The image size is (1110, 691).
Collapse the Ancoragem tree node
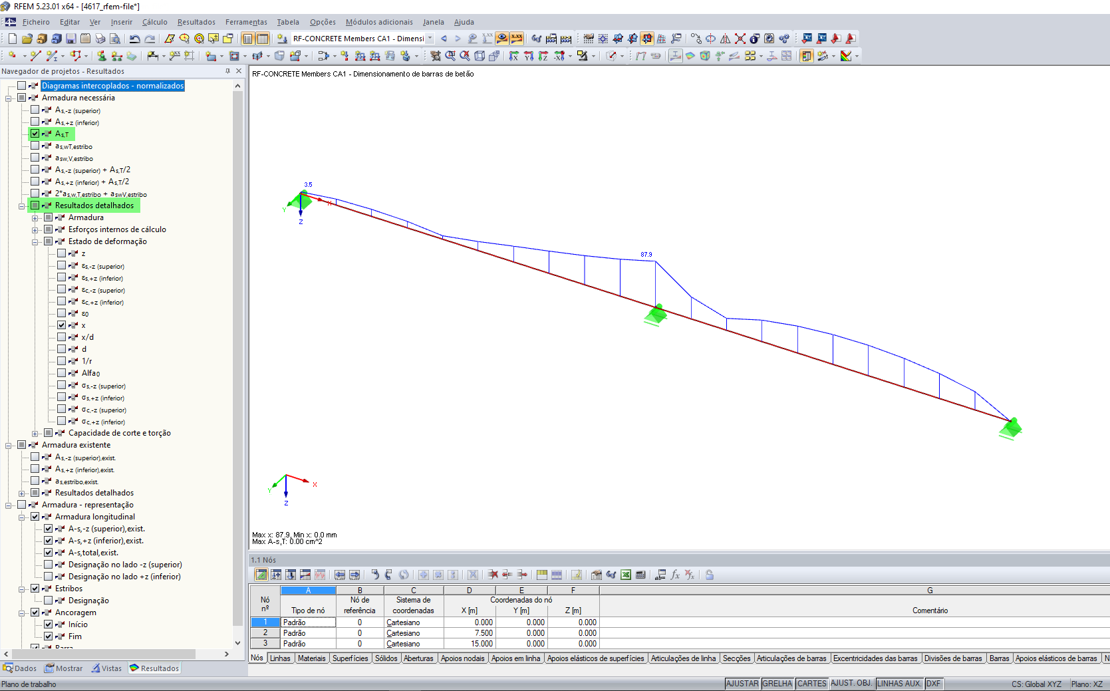pyautogui.click(x=21, y=613)
